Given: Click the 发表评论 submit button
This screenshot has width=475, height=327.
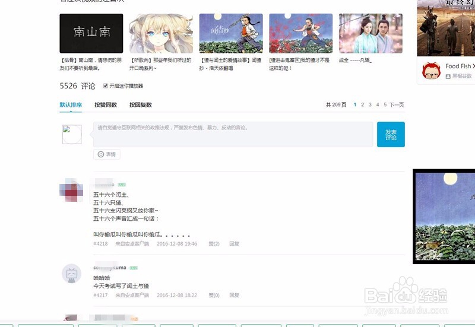Looking at the screenshot, I should [391, 135].
